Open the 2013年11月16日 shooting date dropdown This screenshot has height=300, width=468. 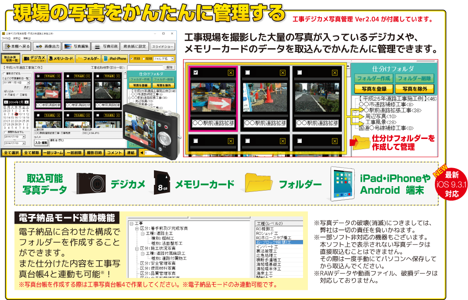pyautogui.click(x=28, y=82)
